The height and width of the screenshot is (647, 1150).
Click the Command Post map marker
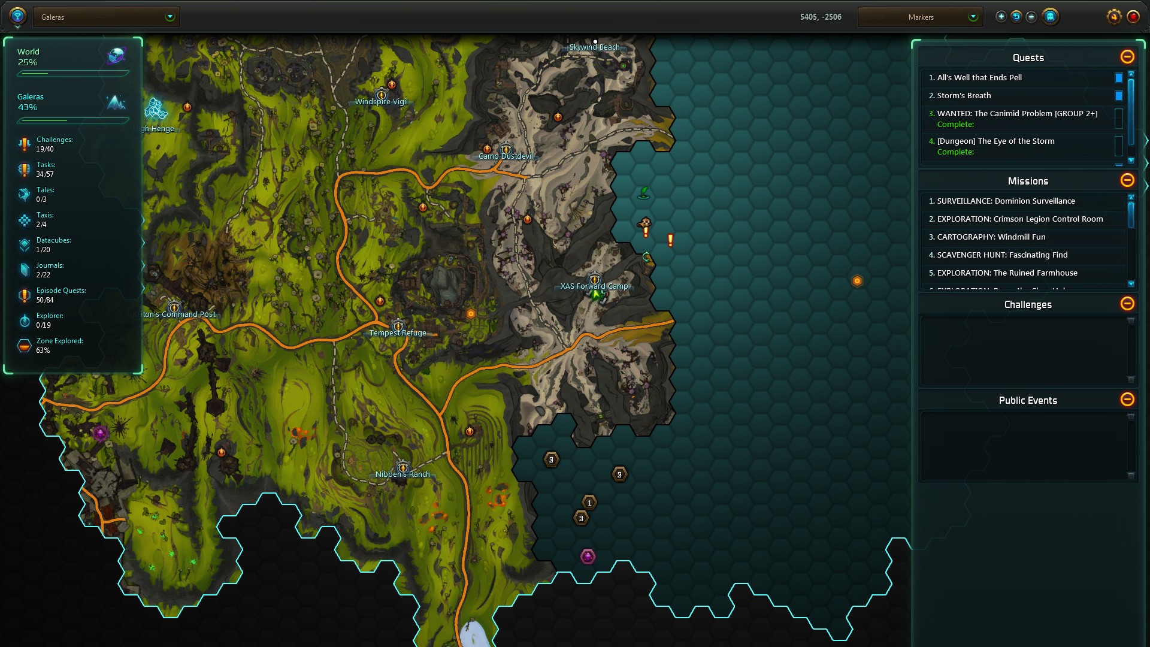pyautogui.click(x=174, y=307)
